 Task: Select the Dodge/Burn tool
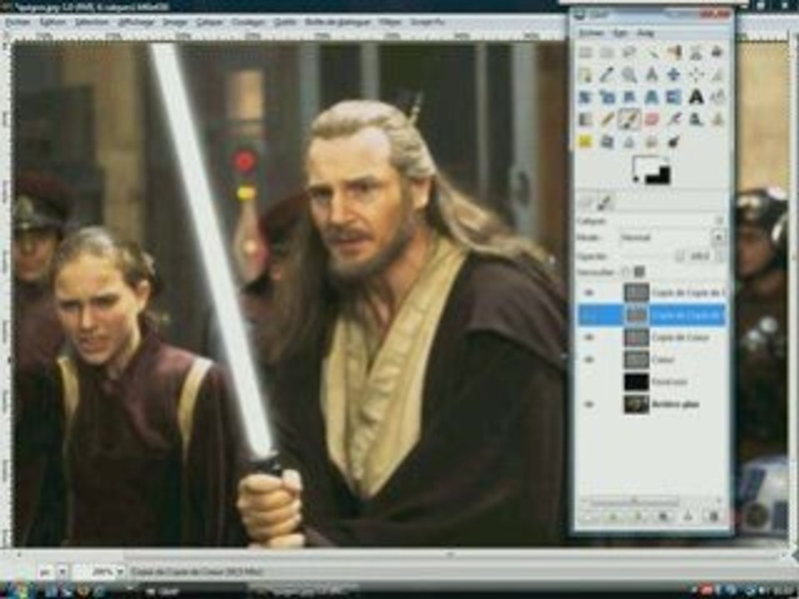click(x=673, y=141)
